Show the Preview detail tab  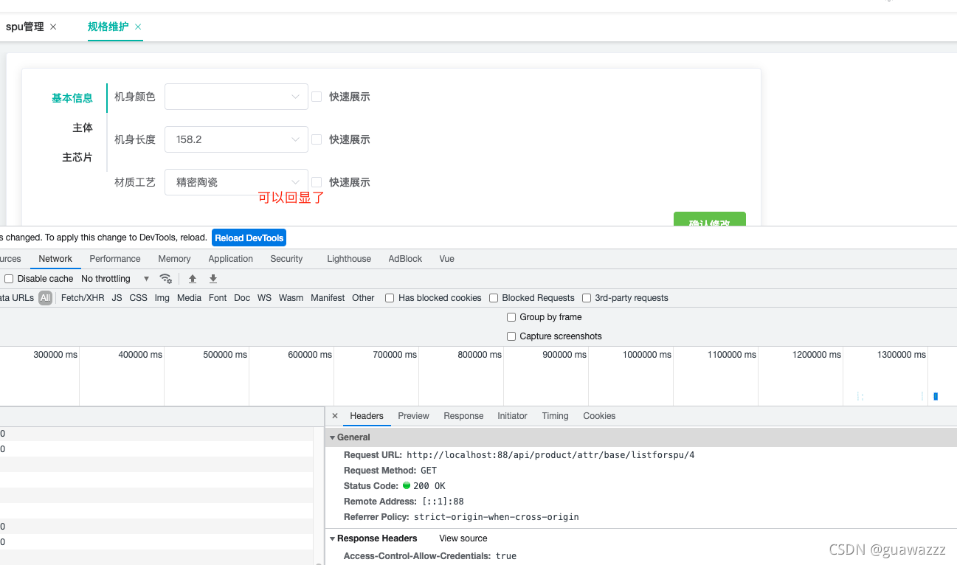pos(413,416)
